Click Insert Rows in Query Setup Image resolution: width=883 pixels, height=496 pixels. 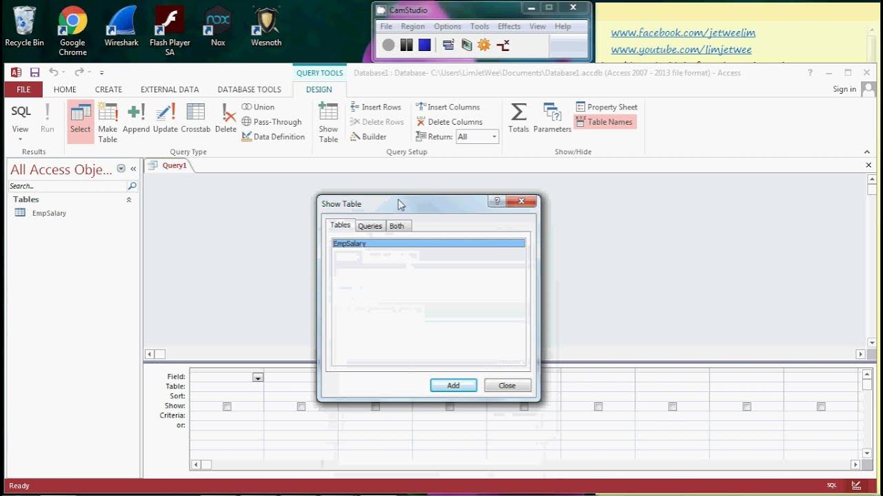click(375, 107)
